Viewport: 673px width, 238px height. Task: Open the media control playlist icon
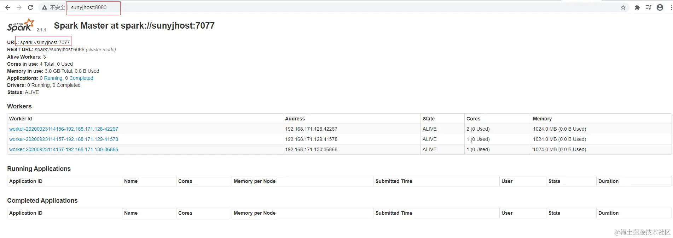648,7
